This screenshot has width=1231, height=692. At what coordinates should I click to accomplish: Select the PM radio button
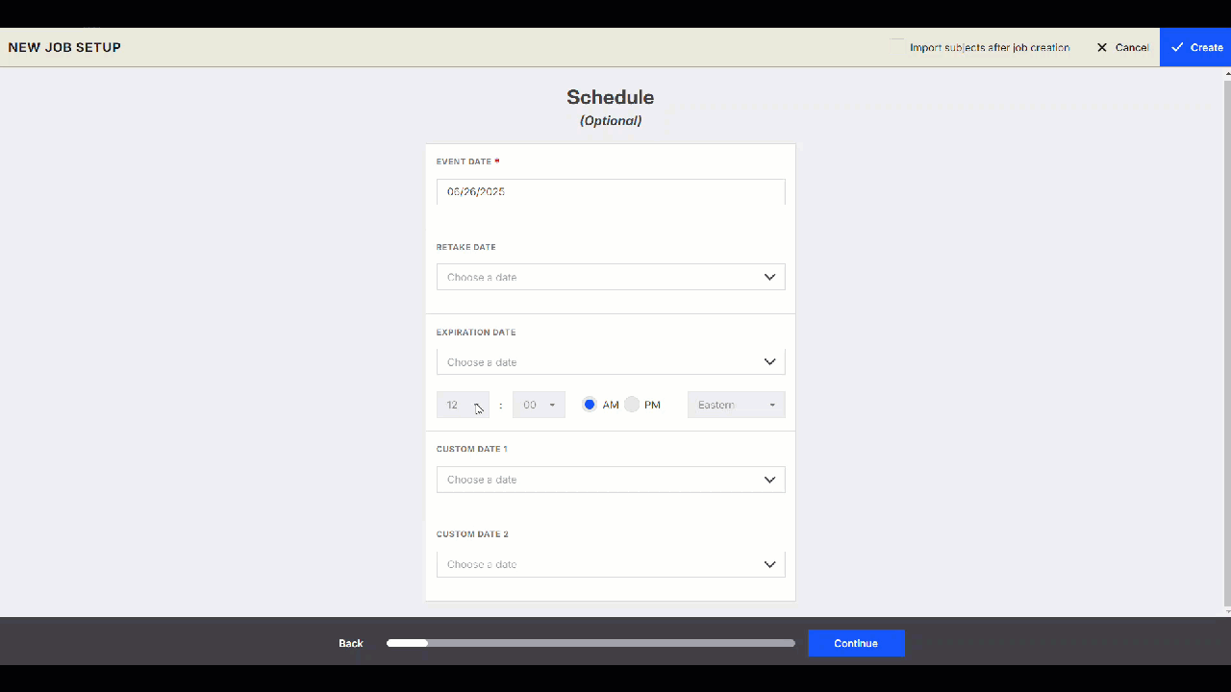tap(632, 405)
